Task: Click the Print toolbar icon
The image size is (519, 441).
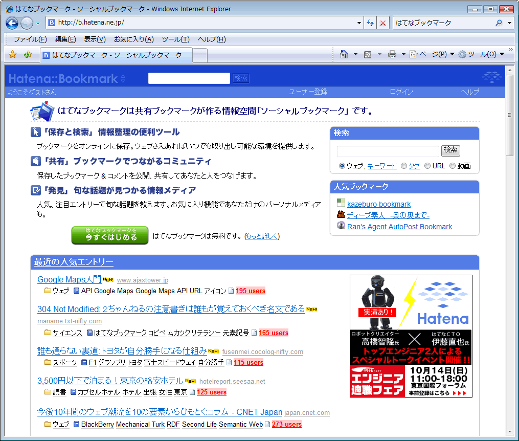Action: point(392,54)
